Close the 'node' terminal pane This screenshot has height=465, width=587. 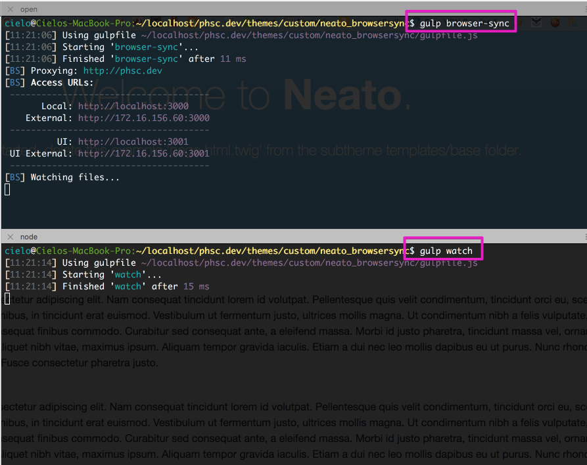tap(10, 237)
